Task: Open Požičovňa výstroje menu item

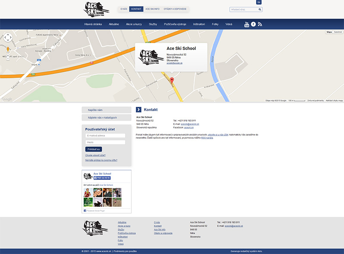Action: [175, 25]
